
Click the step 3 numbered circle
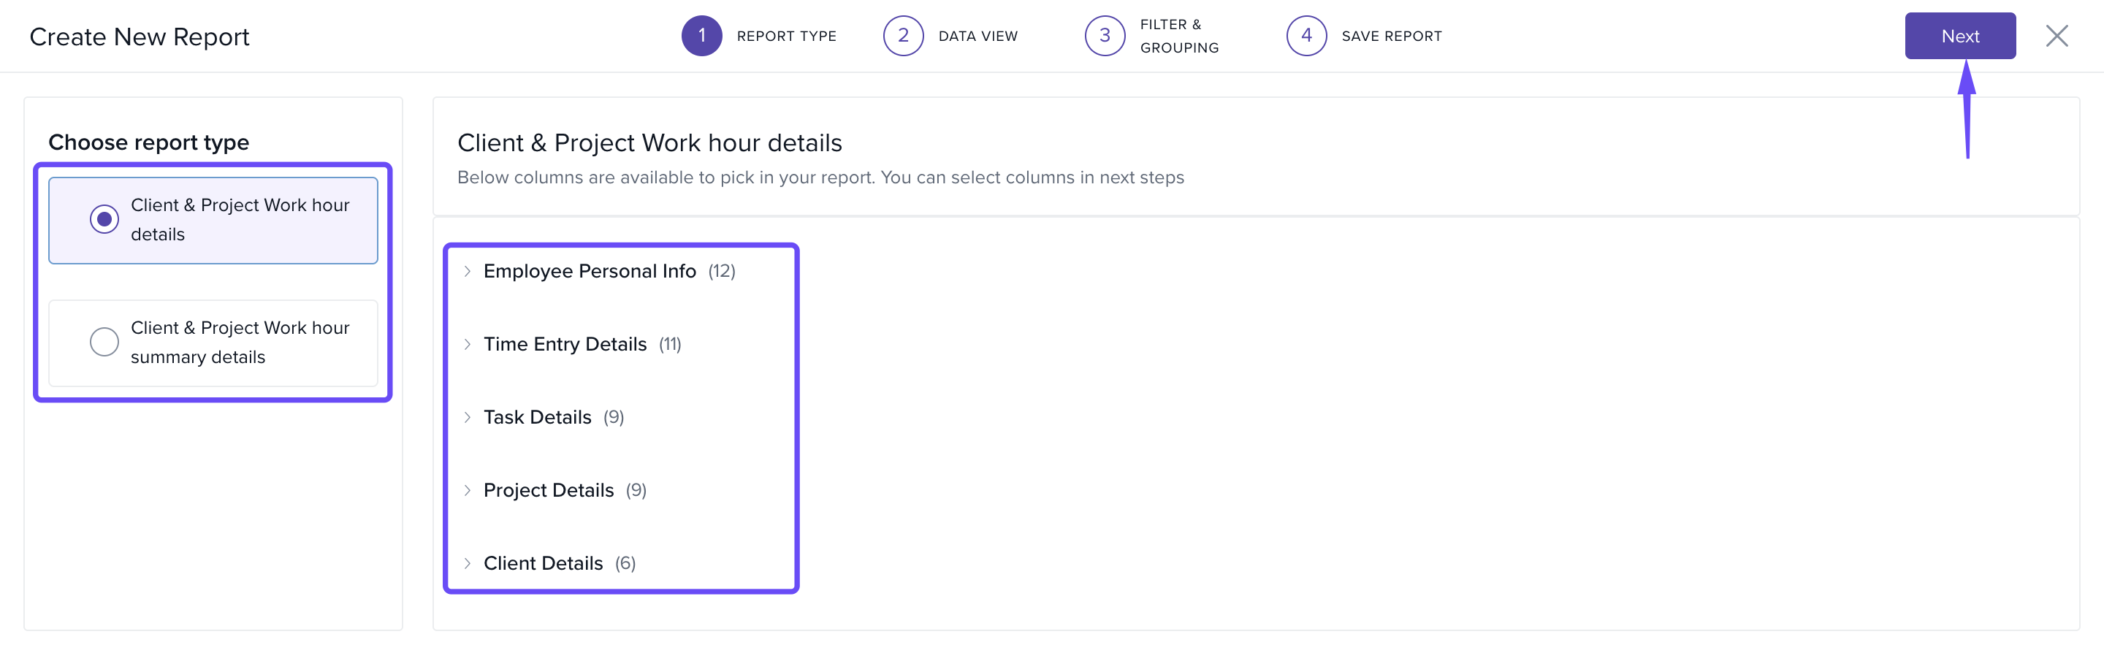(1105, 36)
